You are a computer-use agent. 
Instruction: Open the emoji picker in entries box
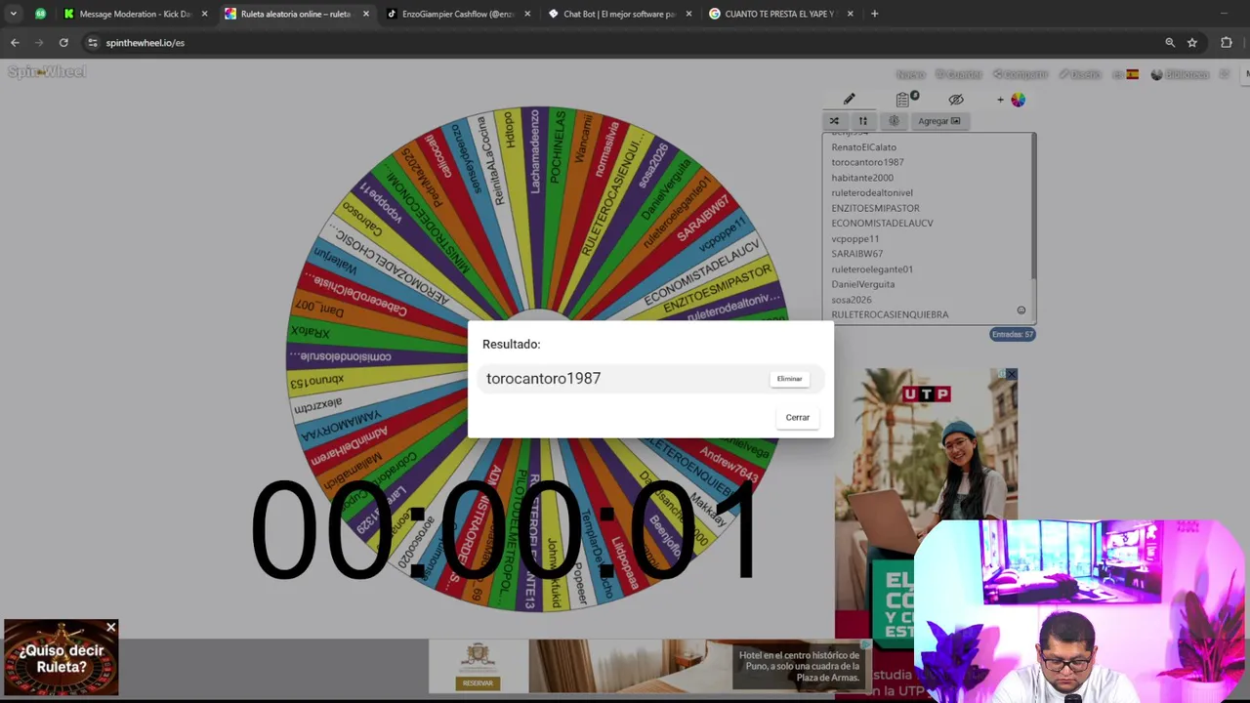pos(1021,310)
